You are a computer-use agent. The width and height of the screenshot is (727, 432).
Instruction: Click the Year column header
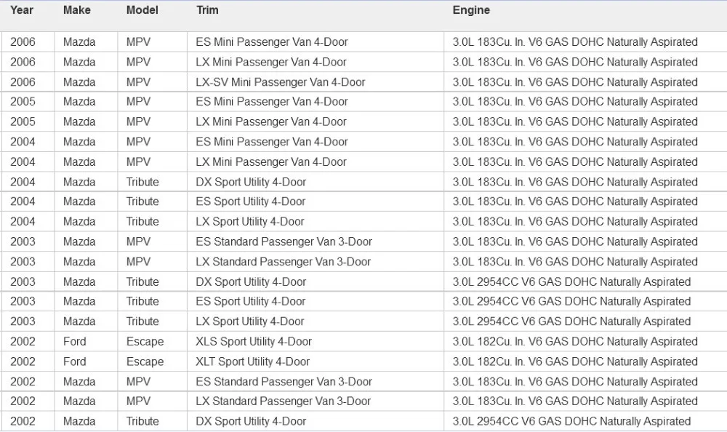pos(22,10)
